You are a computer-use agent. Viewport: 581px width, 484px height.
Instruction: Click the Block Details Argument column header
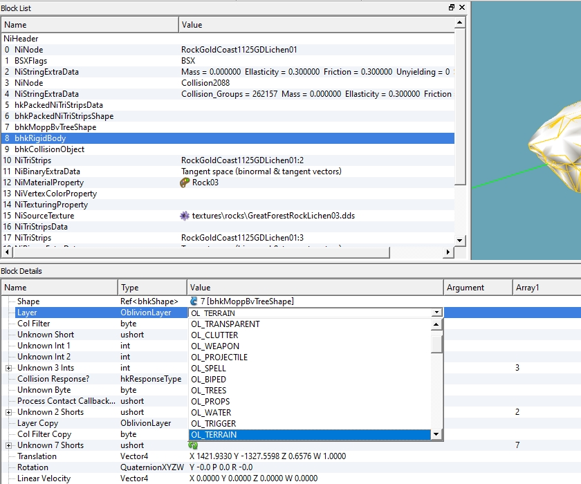coord(478,288)
